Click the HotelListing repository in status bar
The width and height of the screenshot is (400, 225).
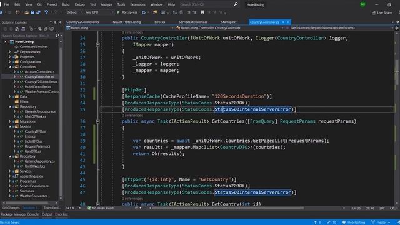(x=354, y=222)
